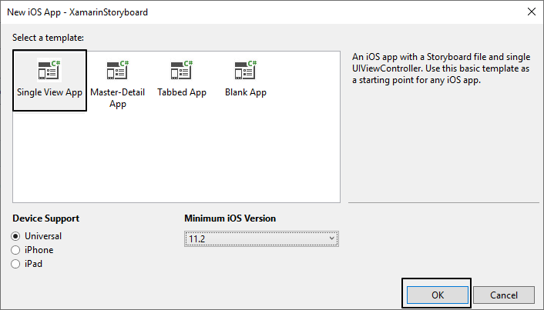This screenshot has width=544, height=310.
Task: Click the template description text pane
Action: [442, 68]
